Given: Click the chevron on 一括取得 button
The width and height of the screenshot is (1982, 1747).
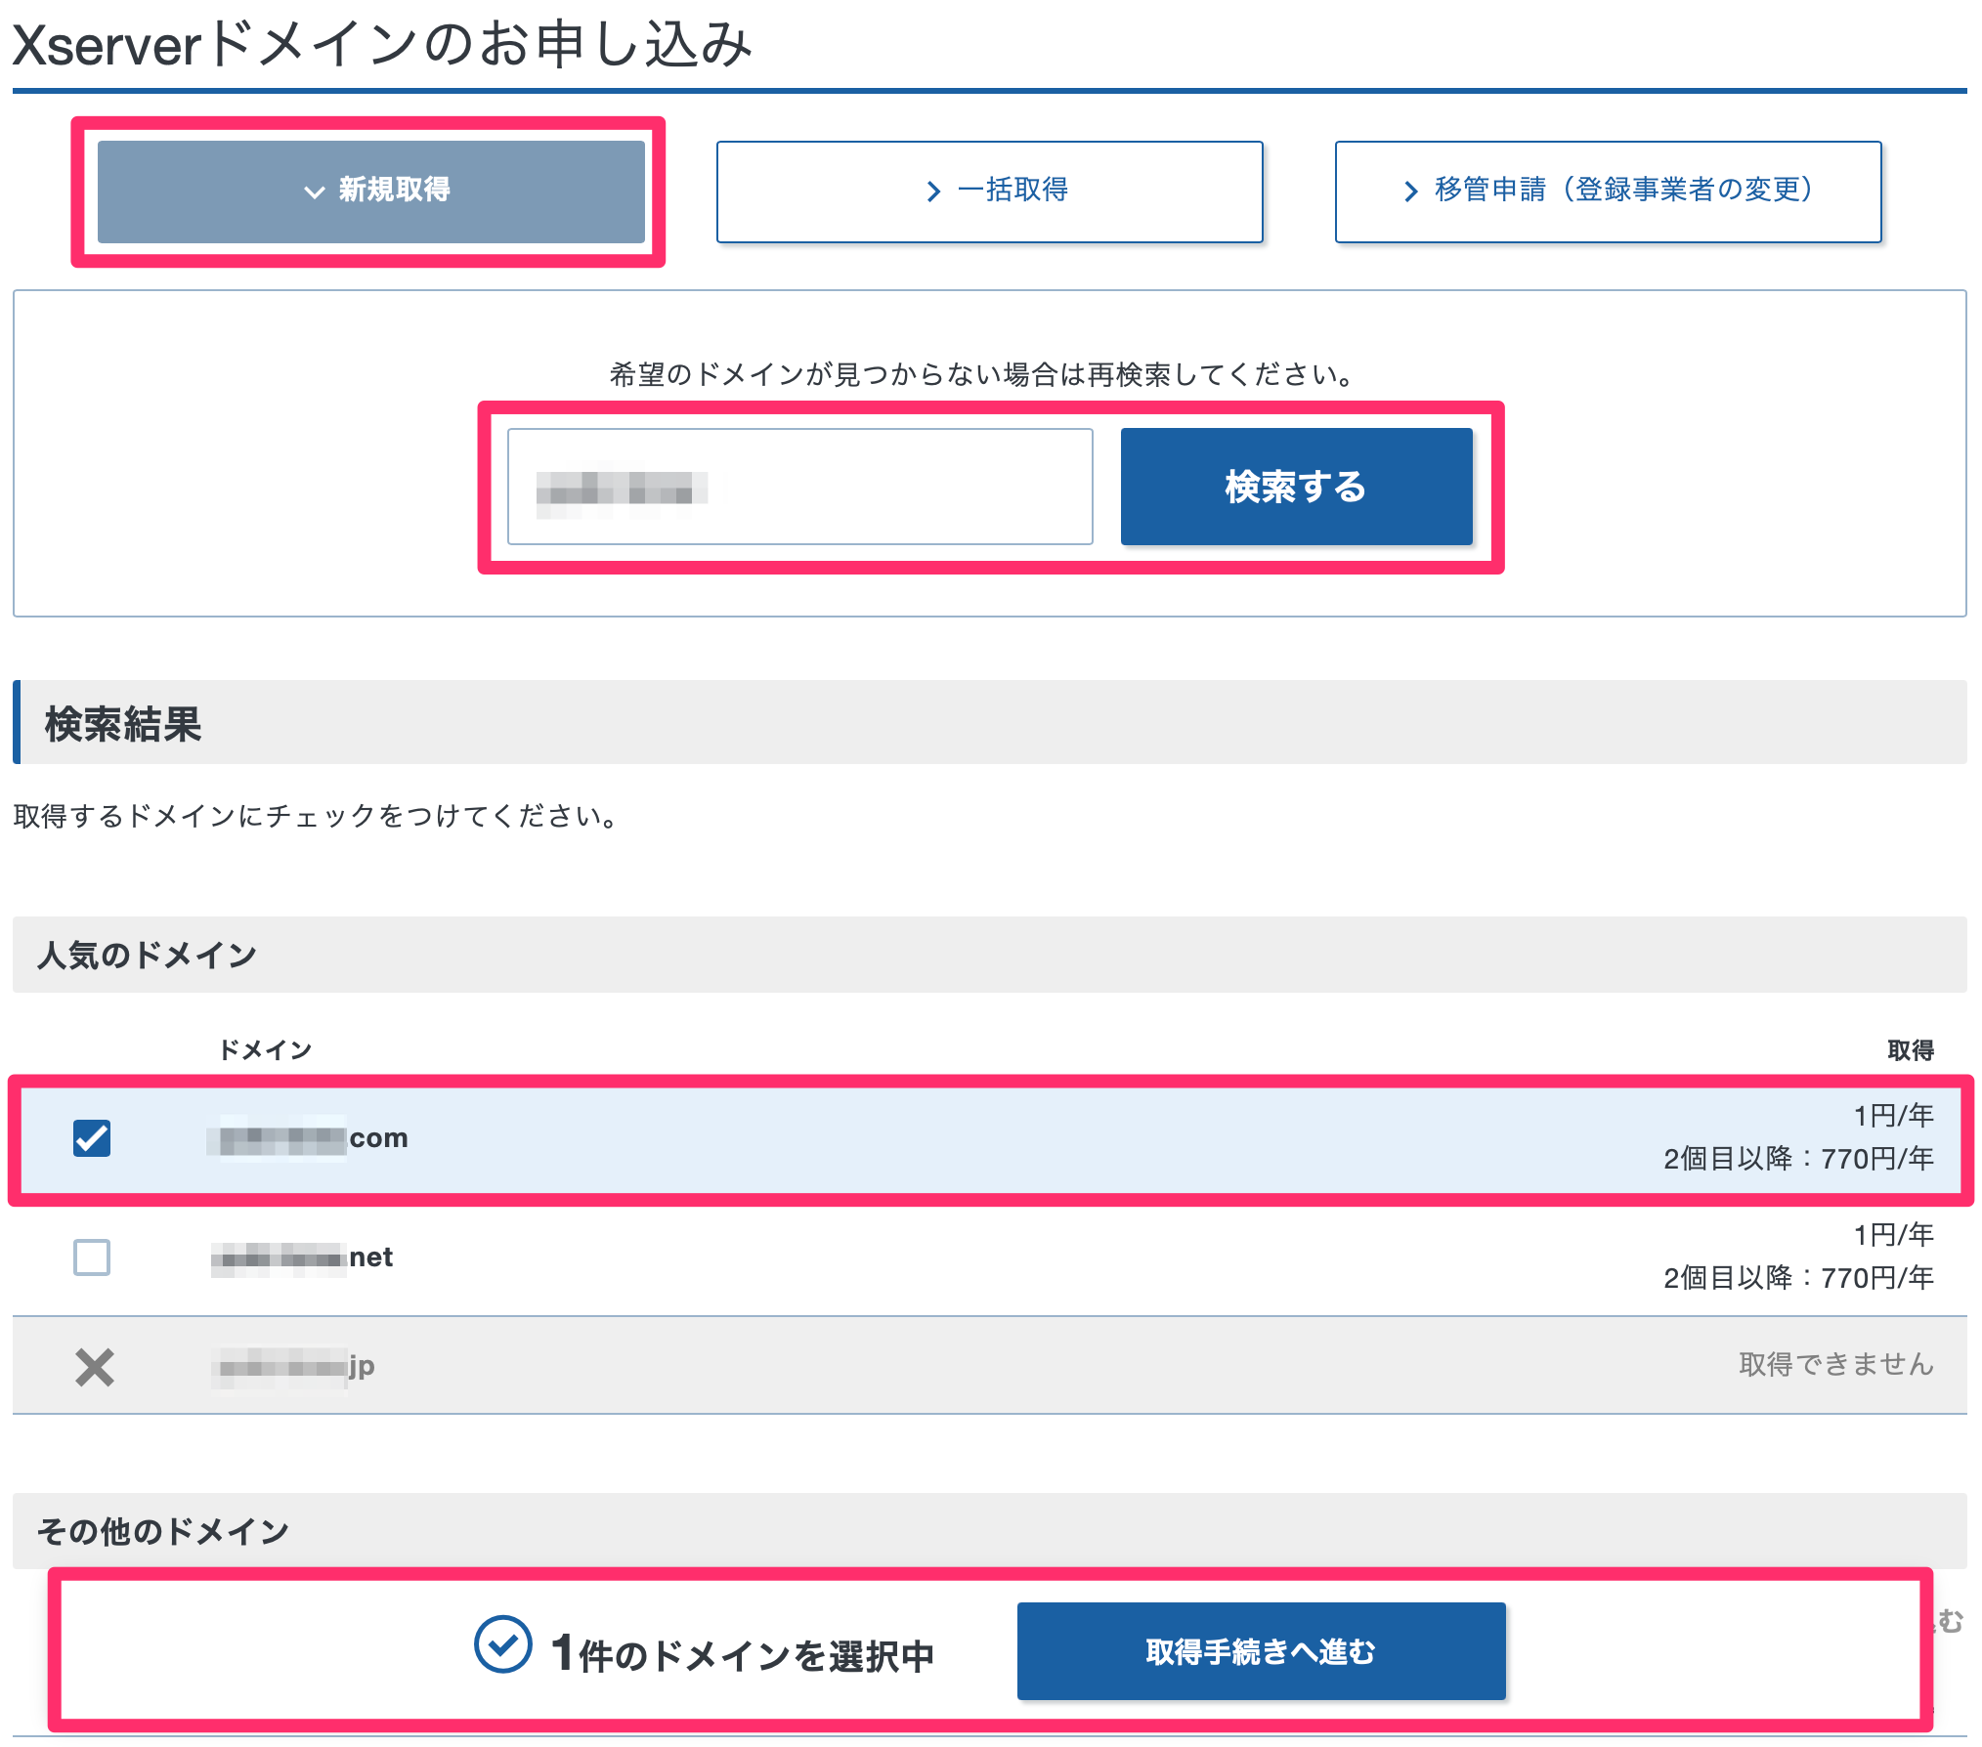Looking at the screenshot, I should click(x=933, y=192).
